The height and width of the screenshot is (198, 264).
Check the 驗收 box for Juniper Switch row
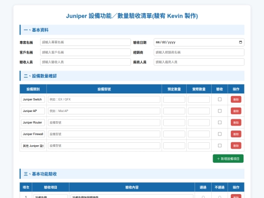coord(220,99)
